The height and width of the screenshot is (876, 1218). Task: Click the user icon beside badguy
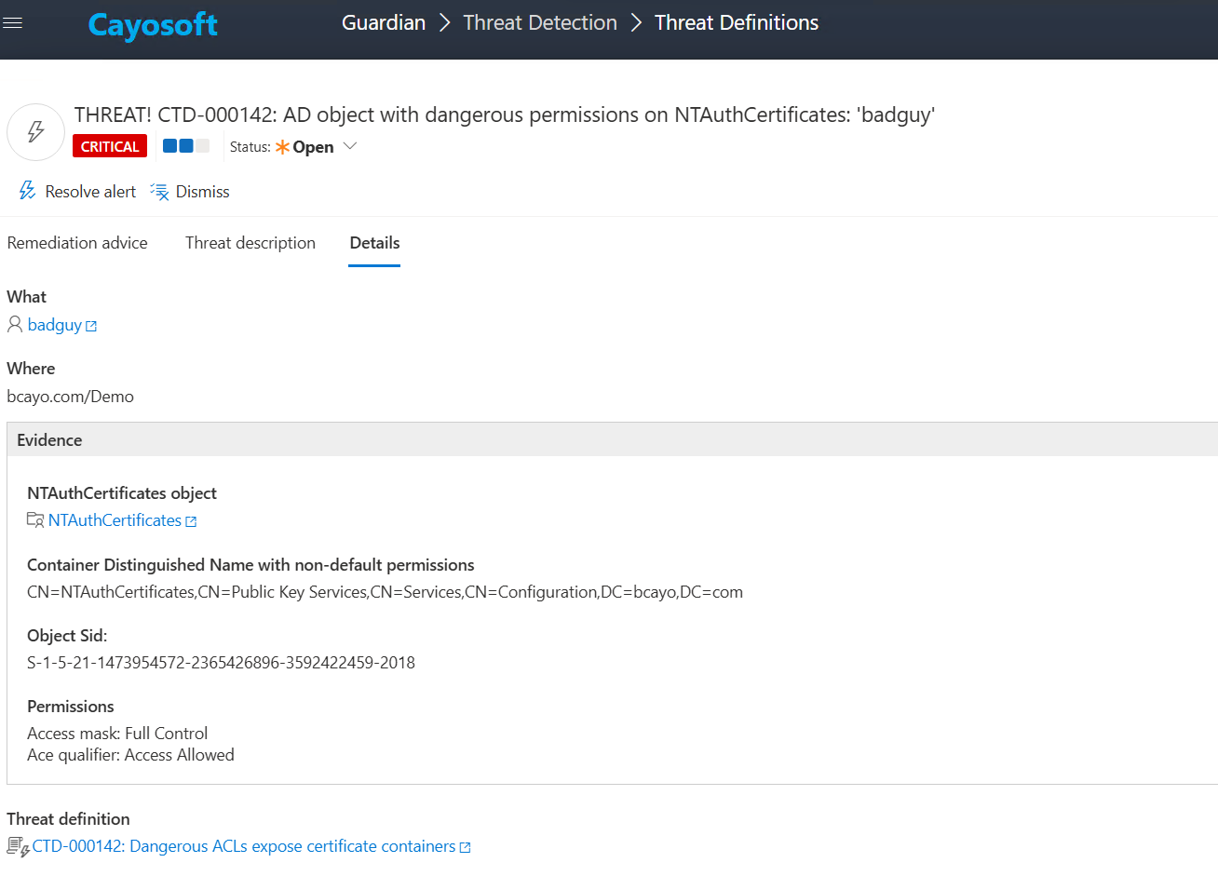pos(15,324)
